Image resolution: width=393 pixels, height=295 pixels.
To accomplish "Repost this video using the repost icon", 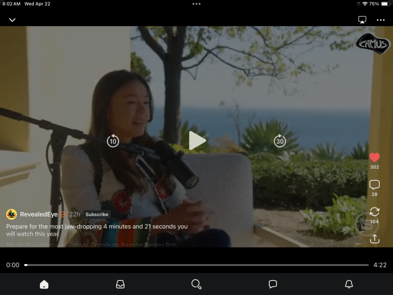I will coord(374,212).
